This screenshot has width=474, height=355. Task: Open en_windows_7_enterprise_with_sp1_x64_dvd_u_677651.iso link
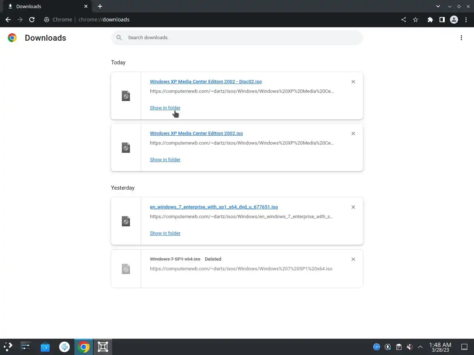pos(214,207)
